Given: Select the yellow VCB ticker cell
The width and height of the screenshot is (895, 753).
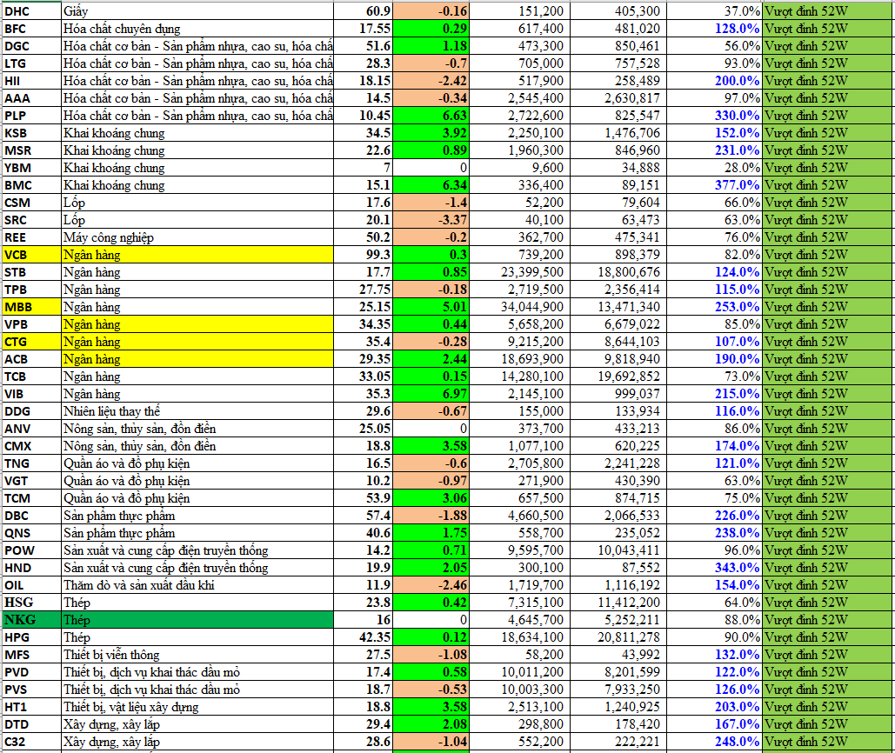Looking at the screenshot, I should coord(30,255).
